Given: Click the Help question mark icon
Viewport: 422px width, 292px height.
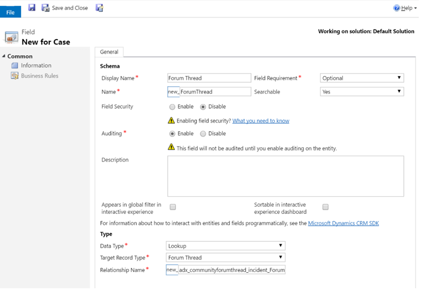Looking at the screenshot, I should (x=397, y=8).
